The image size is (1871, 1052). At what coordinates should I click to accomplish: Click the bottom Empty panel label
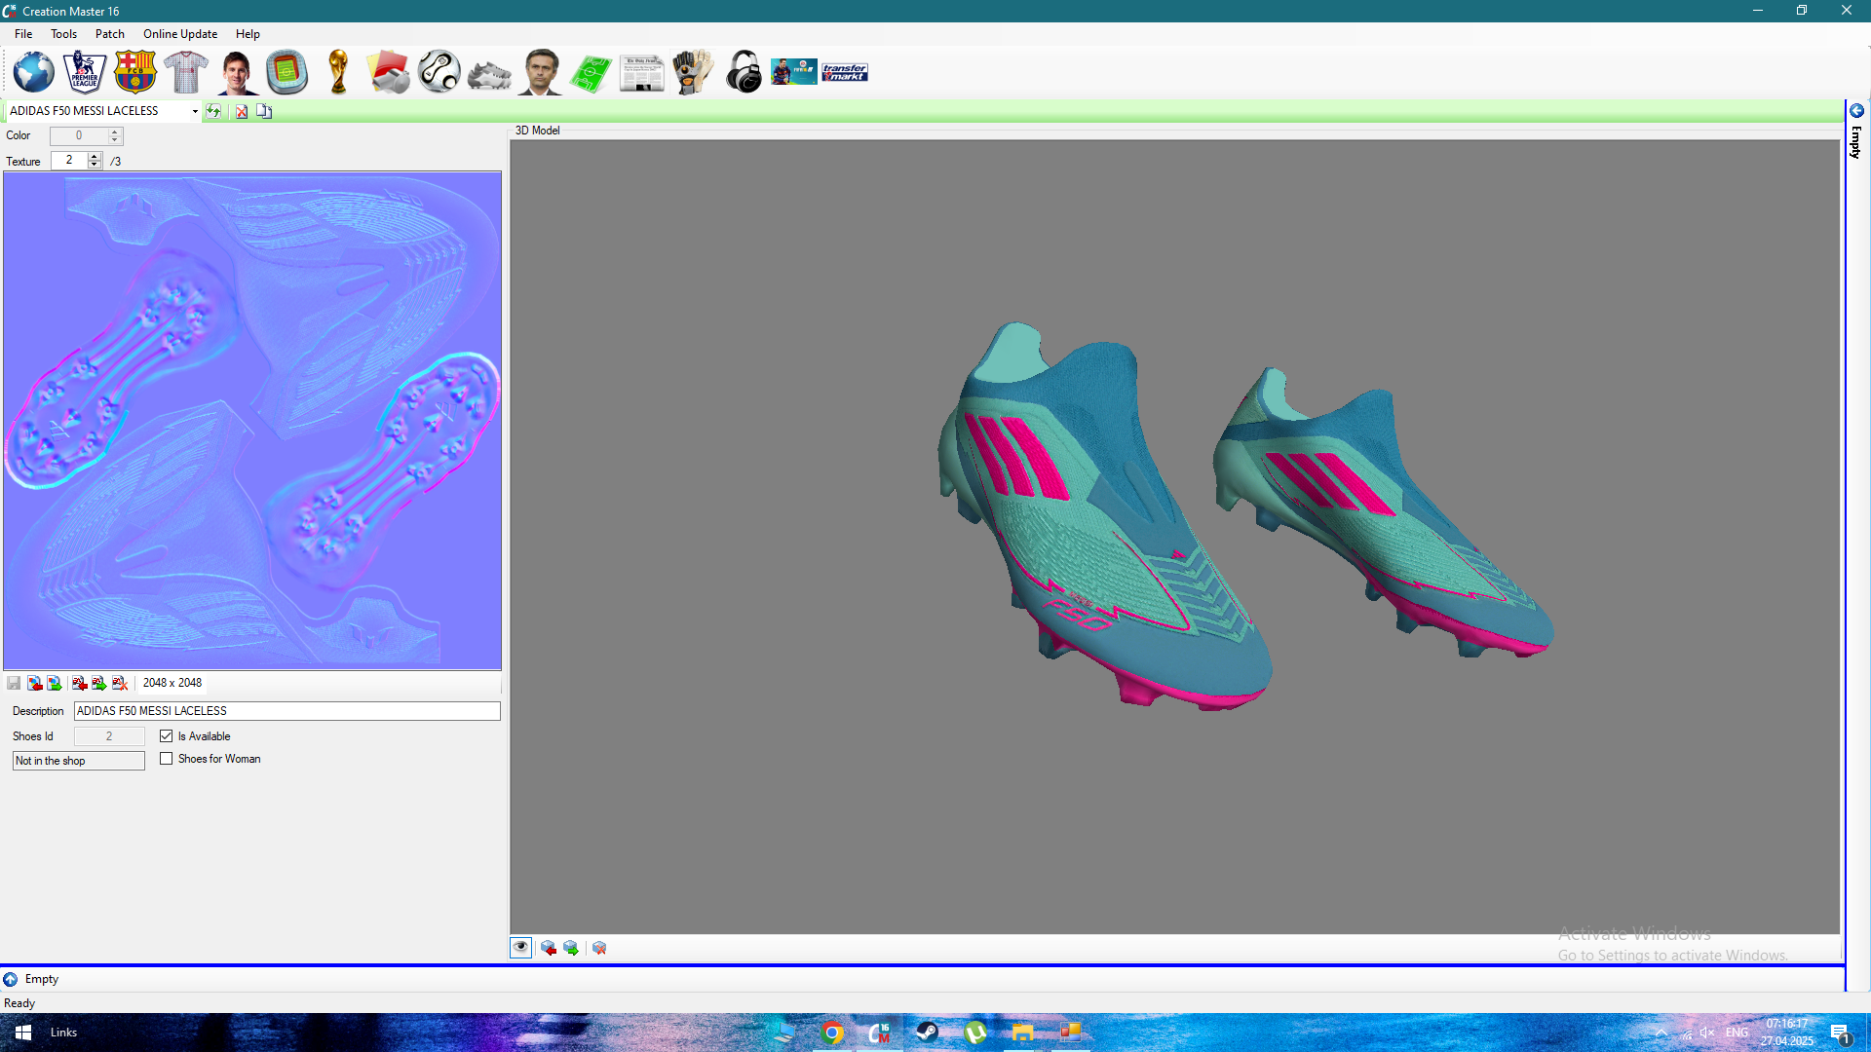click(42, 979)
